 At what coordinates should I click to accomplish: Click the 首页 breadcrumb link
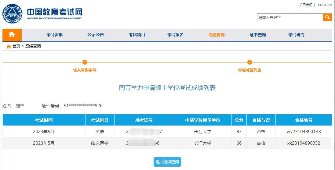[16, 46]
